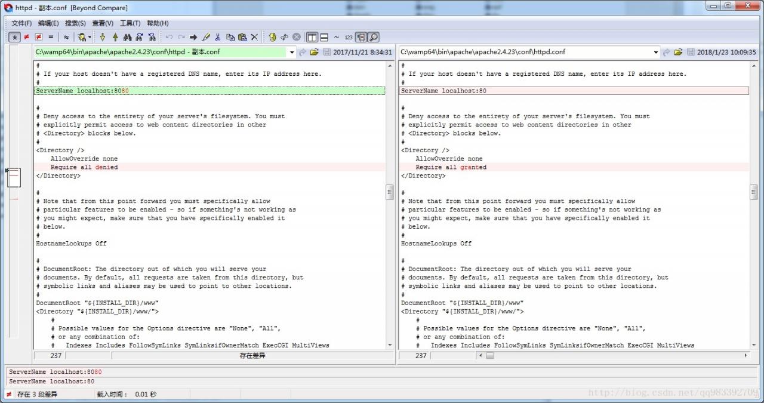Browse for left file with folder icon

point(314,53)
